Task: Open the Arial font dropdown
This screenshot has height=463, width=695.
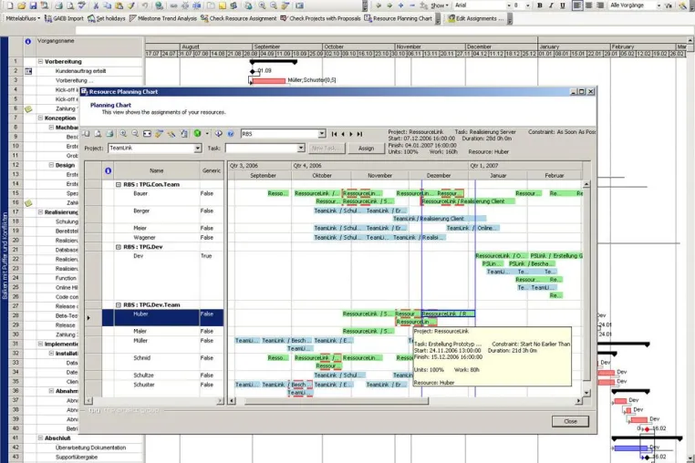Action: click(509, 5)
